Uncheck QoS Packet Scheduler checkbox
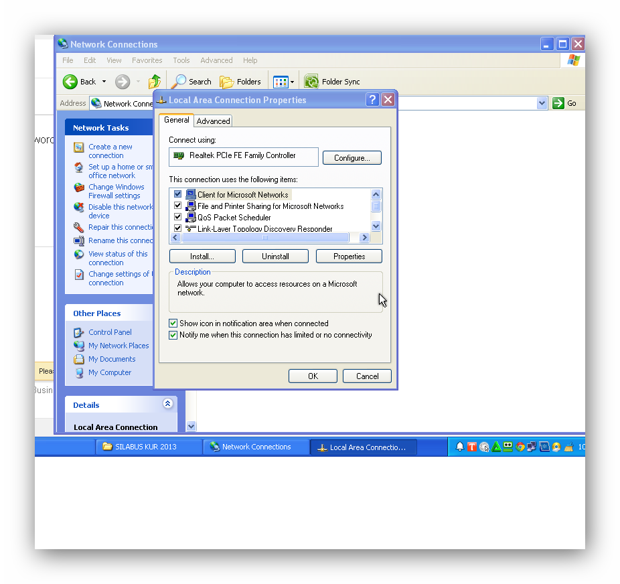This screenshot has width=620, height=584. point(177,217)
